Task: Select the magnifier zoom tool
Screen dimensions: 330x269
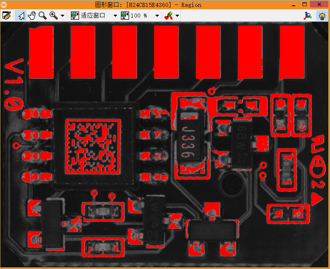Action: pos(42,16)
